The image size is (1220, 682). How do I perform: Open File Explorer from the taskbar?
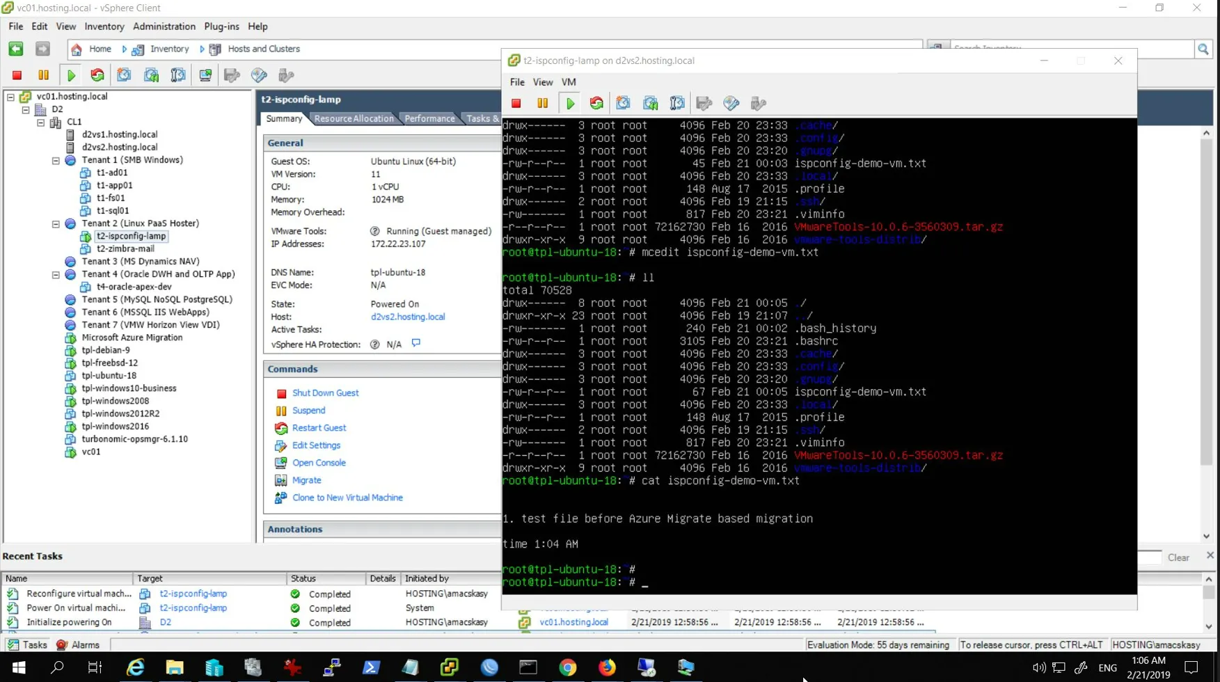[x=174, y=667]
